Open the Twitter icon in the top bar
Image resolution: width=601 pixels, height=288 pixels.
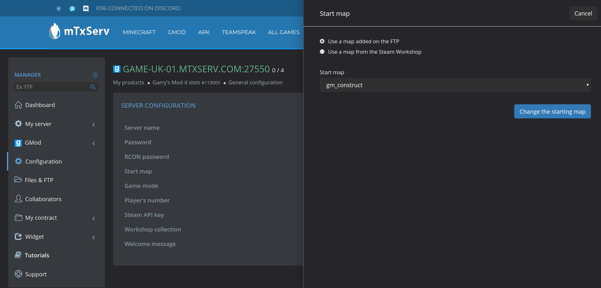(72, 8)
